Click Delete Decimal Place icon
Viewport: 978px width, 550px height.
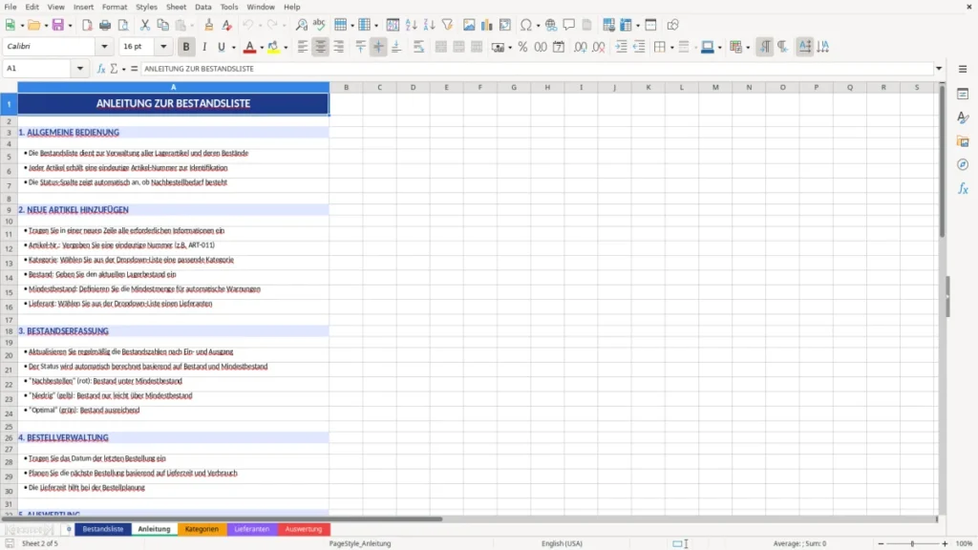point(599,47)
